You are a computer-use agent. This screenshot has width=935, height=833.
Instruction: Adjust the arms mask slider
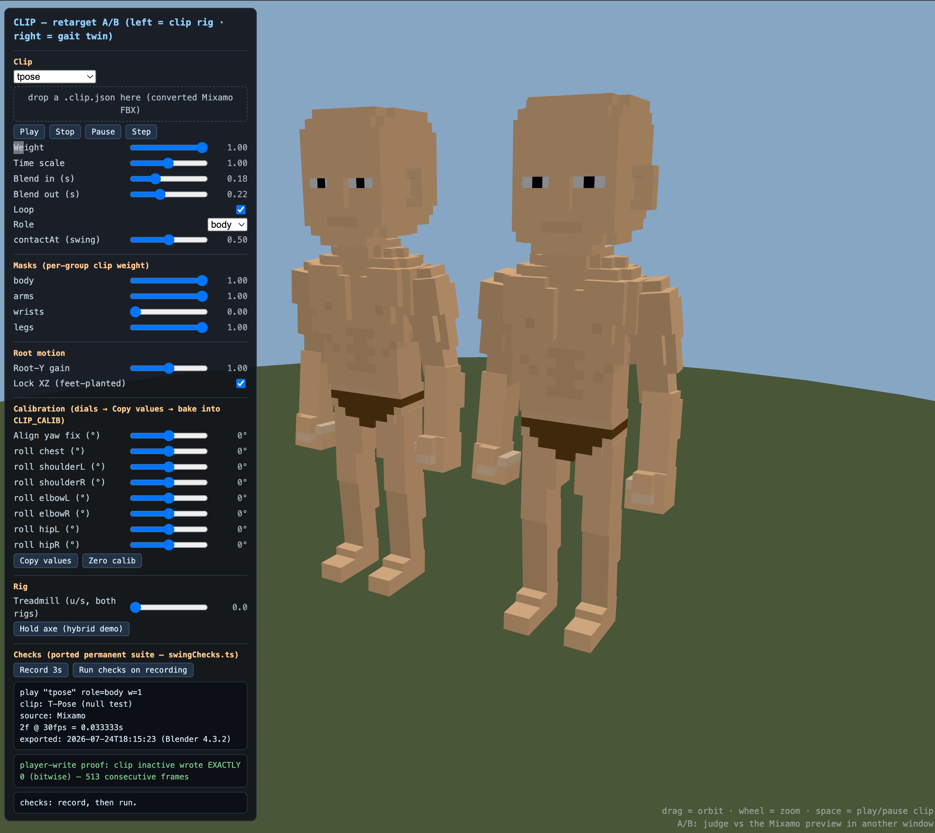169,296
